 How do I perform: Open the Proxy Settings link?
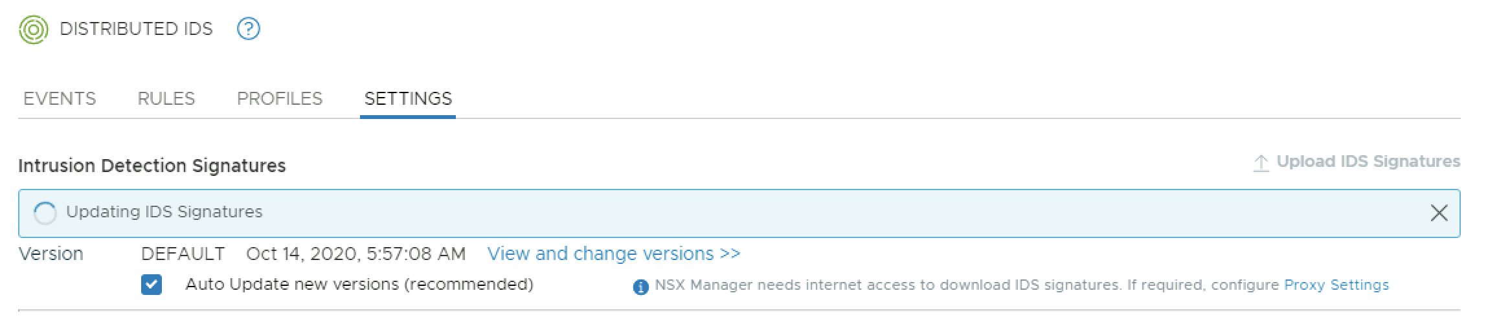coord(1336,285)
